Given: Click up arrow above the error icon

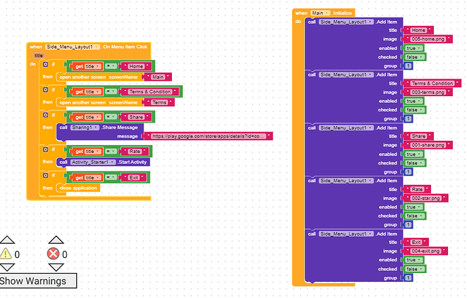Looking at the screenshot, I should [54, 240].
